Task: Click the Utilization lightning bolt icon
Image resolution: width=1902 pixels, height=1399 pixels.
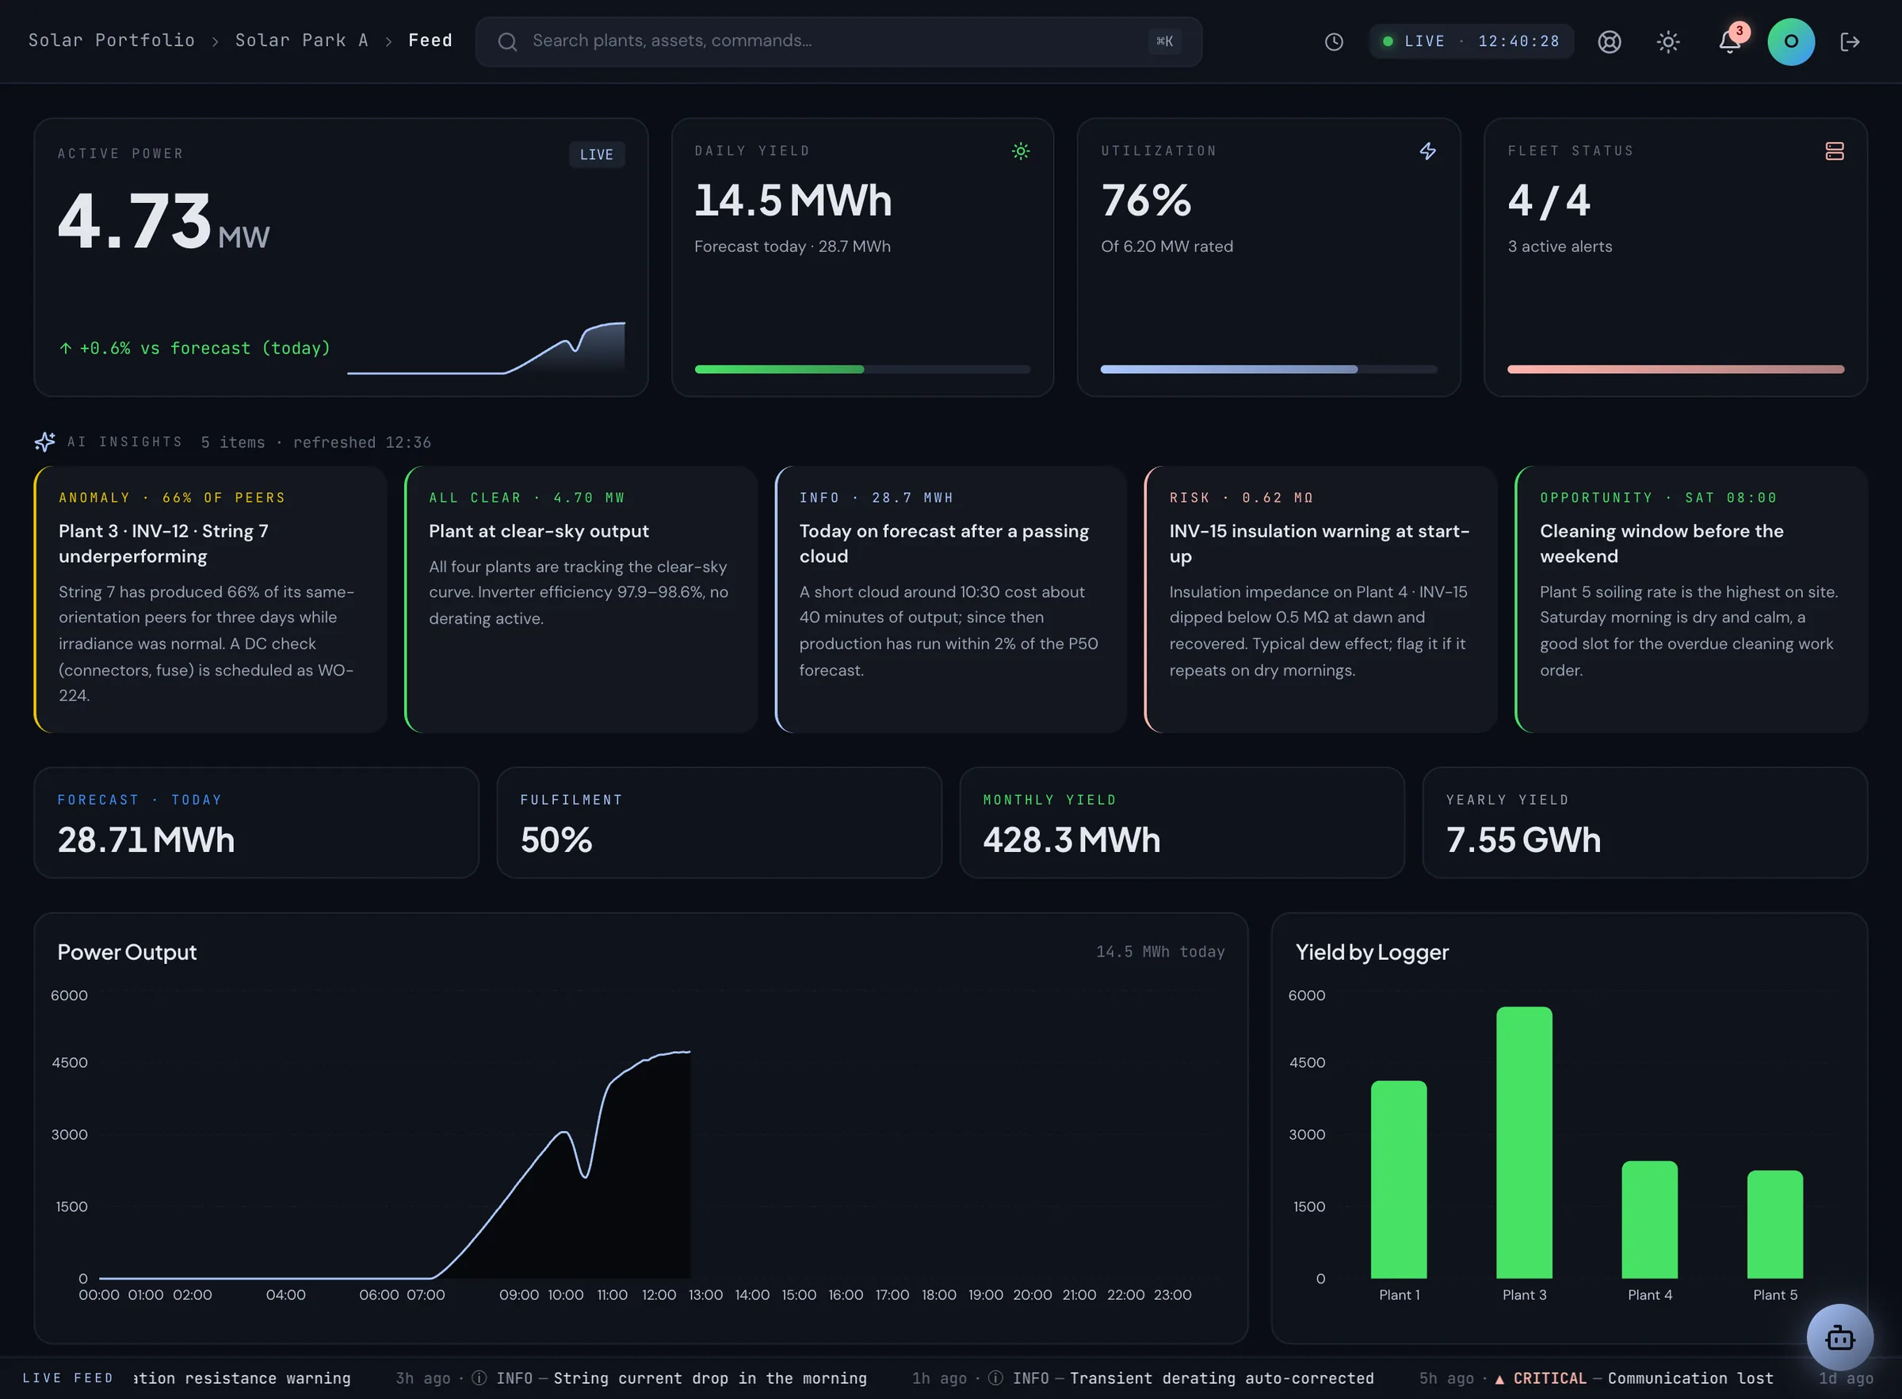Action: click(x=1427, y=151)
